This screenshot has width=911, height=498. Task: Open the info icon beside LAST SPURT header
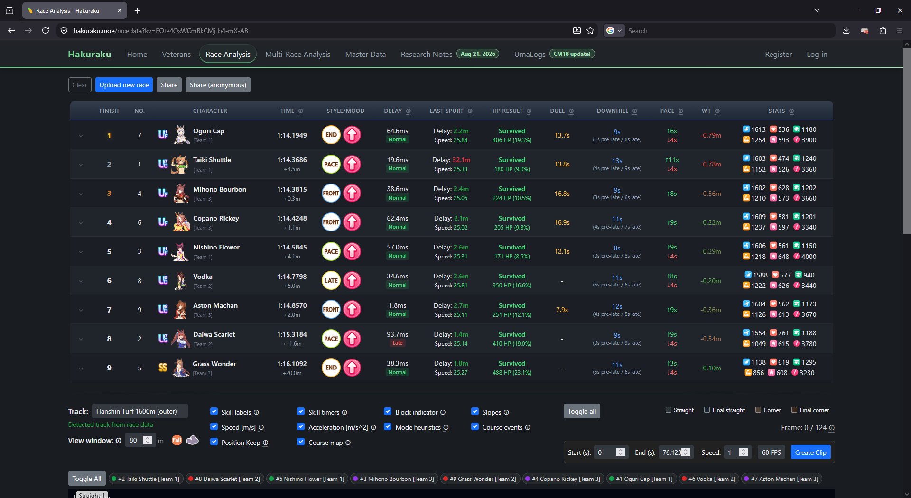coord(470,111)
